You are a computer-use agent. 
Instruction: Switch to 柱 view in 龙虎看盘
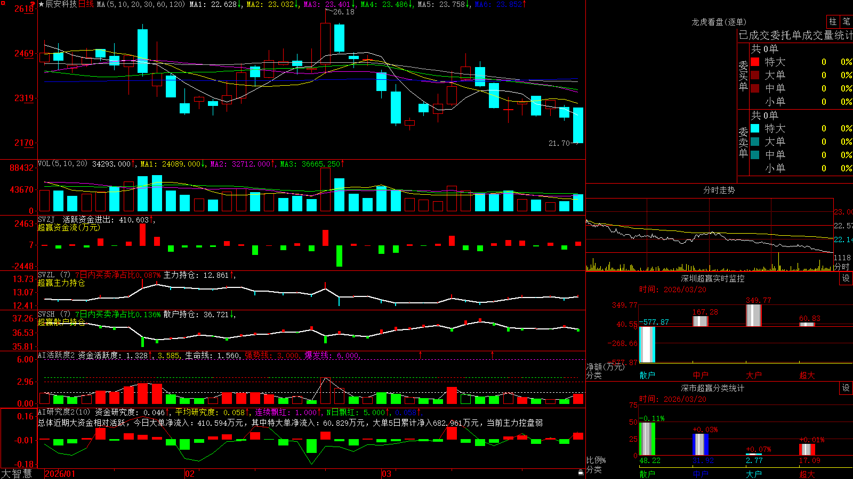tap(833, 21)
